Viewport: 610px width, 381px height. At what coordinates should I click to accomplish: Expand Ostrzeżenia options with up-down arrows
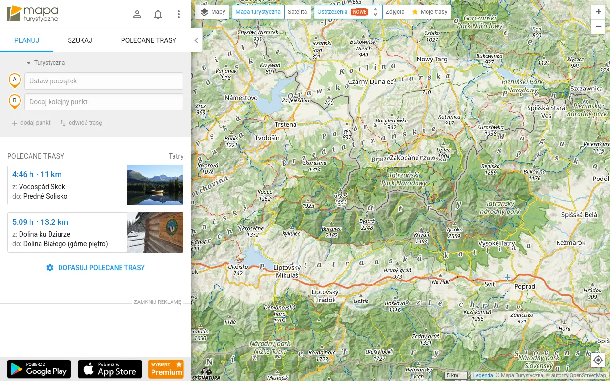coord(376,12)
